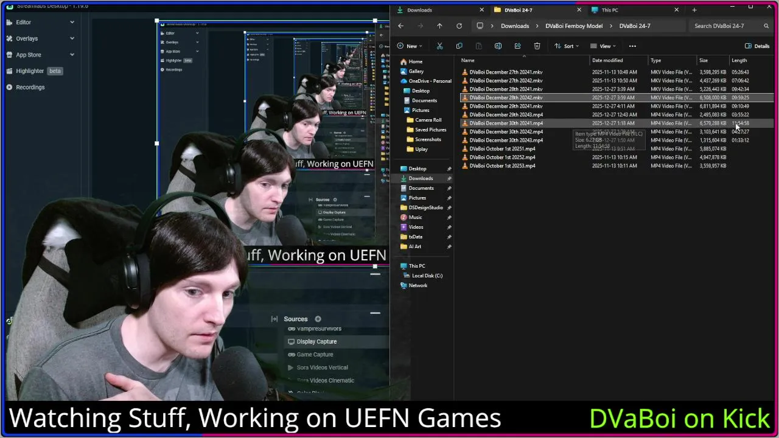This screenshot has width=779, height=438.
Task: Rename the selected file
Action: point(498,46)
